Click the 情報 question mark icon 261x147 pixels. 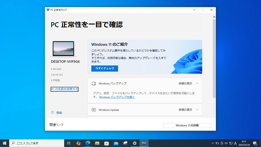[52, 112]
